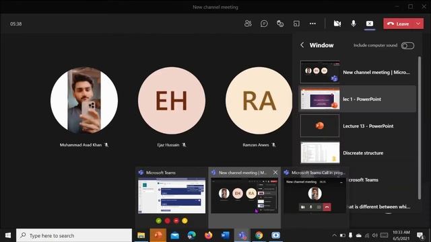Click green available status button in preview

coord(159,220)
